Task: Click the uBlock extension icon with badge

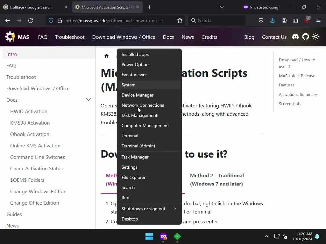Action: 307,20
